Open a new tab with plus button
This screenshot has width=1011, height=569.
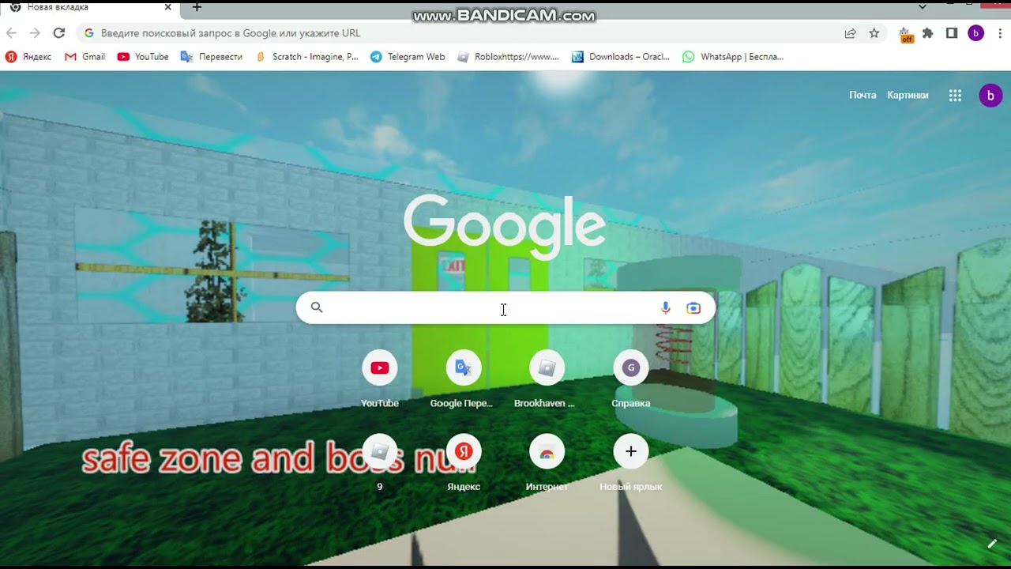(x=197, y=7)
